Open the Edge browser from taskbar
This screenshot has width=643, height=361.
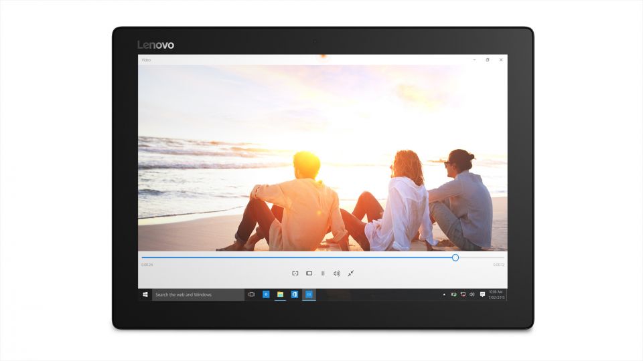pos(266,294)
